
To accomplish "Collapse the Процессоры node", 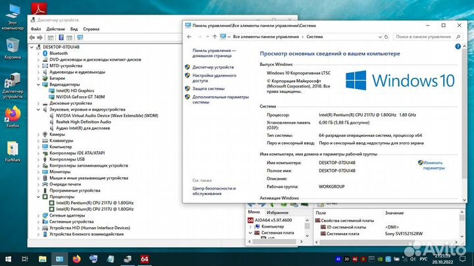I will pos(38,197).
